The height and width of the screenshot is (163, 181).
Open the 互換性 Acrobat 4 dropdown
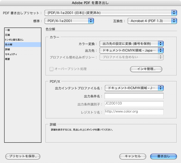point(152,21)
